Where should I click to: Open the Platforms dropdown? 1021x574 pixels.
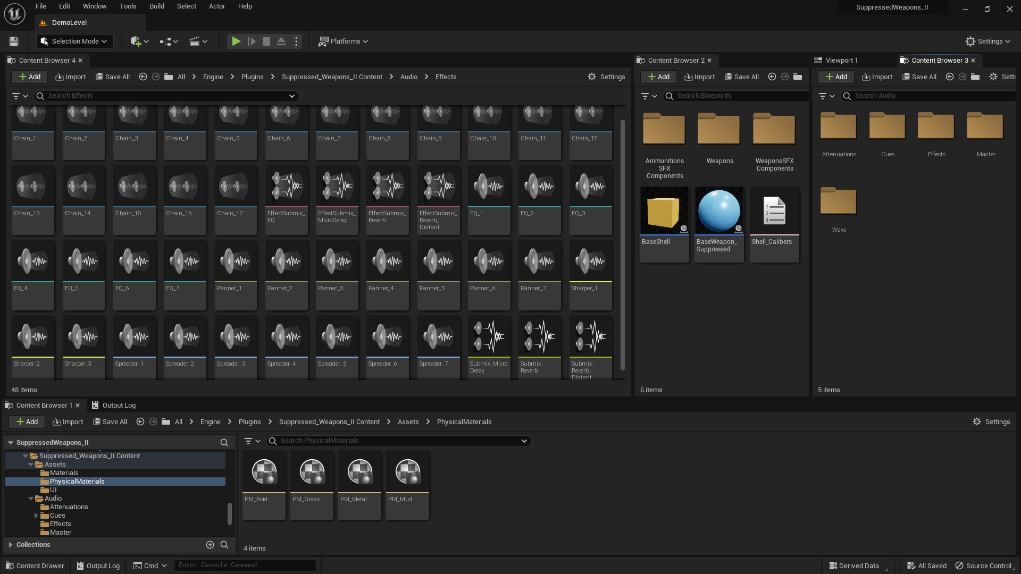342,41
